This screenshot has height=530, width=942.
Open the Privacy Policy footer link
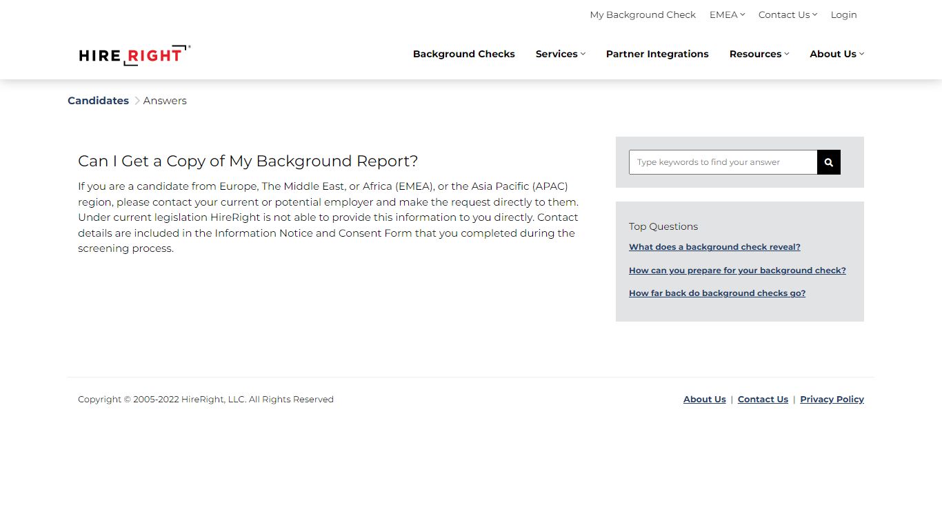pyautogui.click(x=832, y=400)
